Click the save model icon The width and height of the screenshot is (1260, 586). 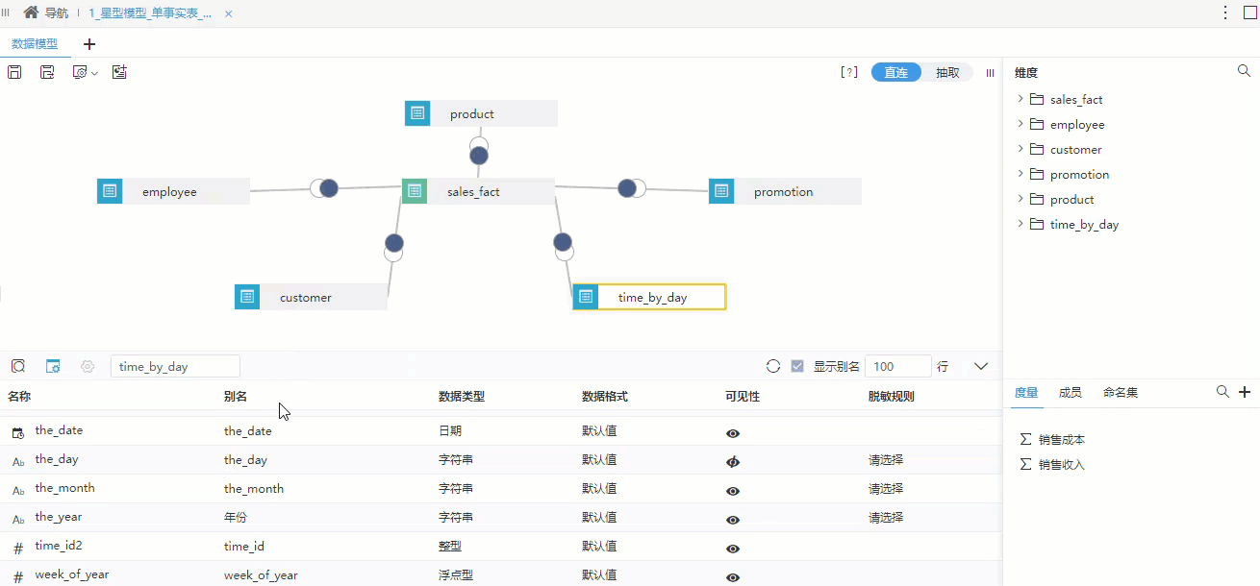point(14,72)
